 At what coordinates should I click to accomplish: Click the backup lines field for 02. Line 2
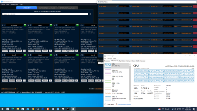(124, 13)
